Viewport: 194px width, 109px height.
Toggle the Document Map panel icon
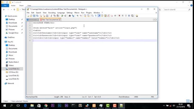(x=105, y=16)
